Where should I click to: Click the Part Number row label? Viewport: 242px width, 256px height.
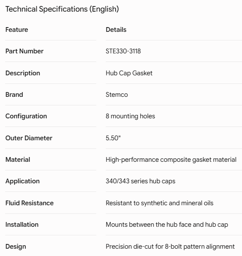click(x=25, y=51)
